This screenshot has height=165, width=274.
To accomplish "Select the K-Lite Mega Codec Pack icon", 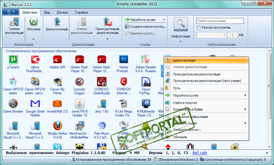I will pyautogui.click(x=124, y=104).
